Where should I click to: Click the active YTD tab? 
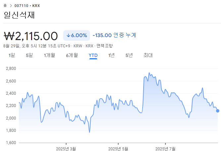point(93,55)
